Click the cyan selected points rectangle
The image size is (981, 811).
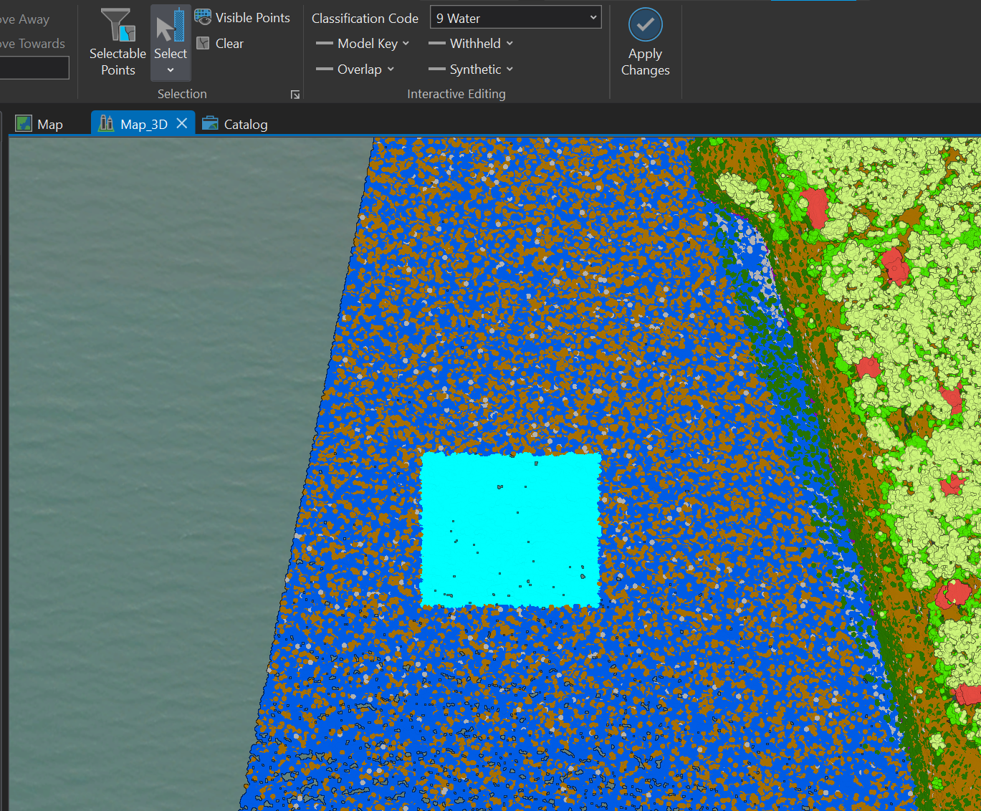click(x=511, y=529)
